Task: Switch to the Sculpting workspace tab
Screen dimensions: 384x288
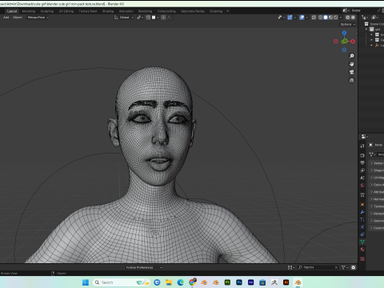Action: click(47, 11)
